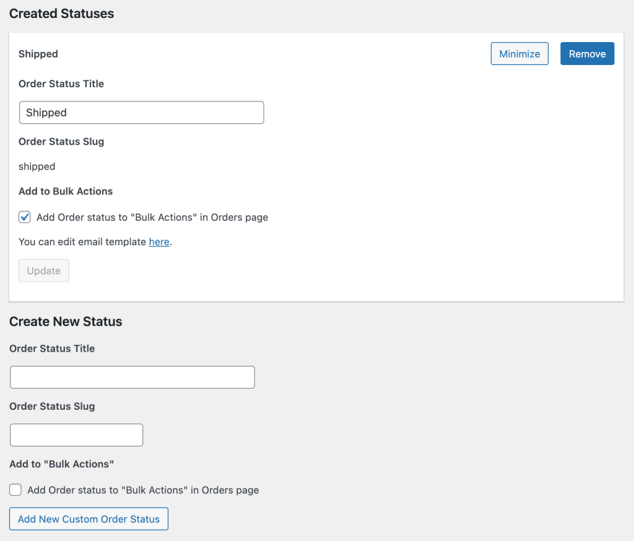Viewport: 634px width, 541px height.
Task: Enable the unchecked Bulk Actions checkbox for new status
Action: [x=15, y=490]
